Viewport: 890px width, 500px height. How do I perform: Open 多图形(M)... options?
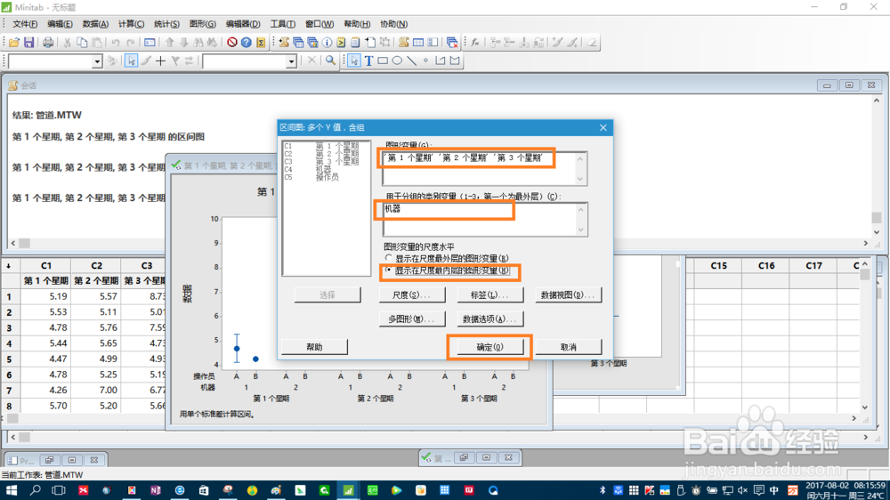coord(411,319)
